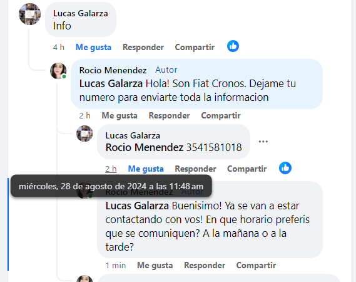Click the like reaction icon beside the phone number reply

point(285,168)
